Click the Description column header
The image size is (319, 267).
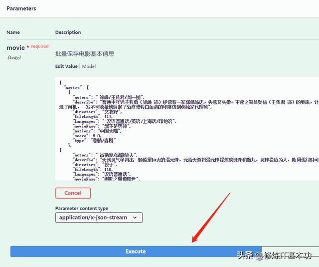pyautogui.click(x=68, y=32)
